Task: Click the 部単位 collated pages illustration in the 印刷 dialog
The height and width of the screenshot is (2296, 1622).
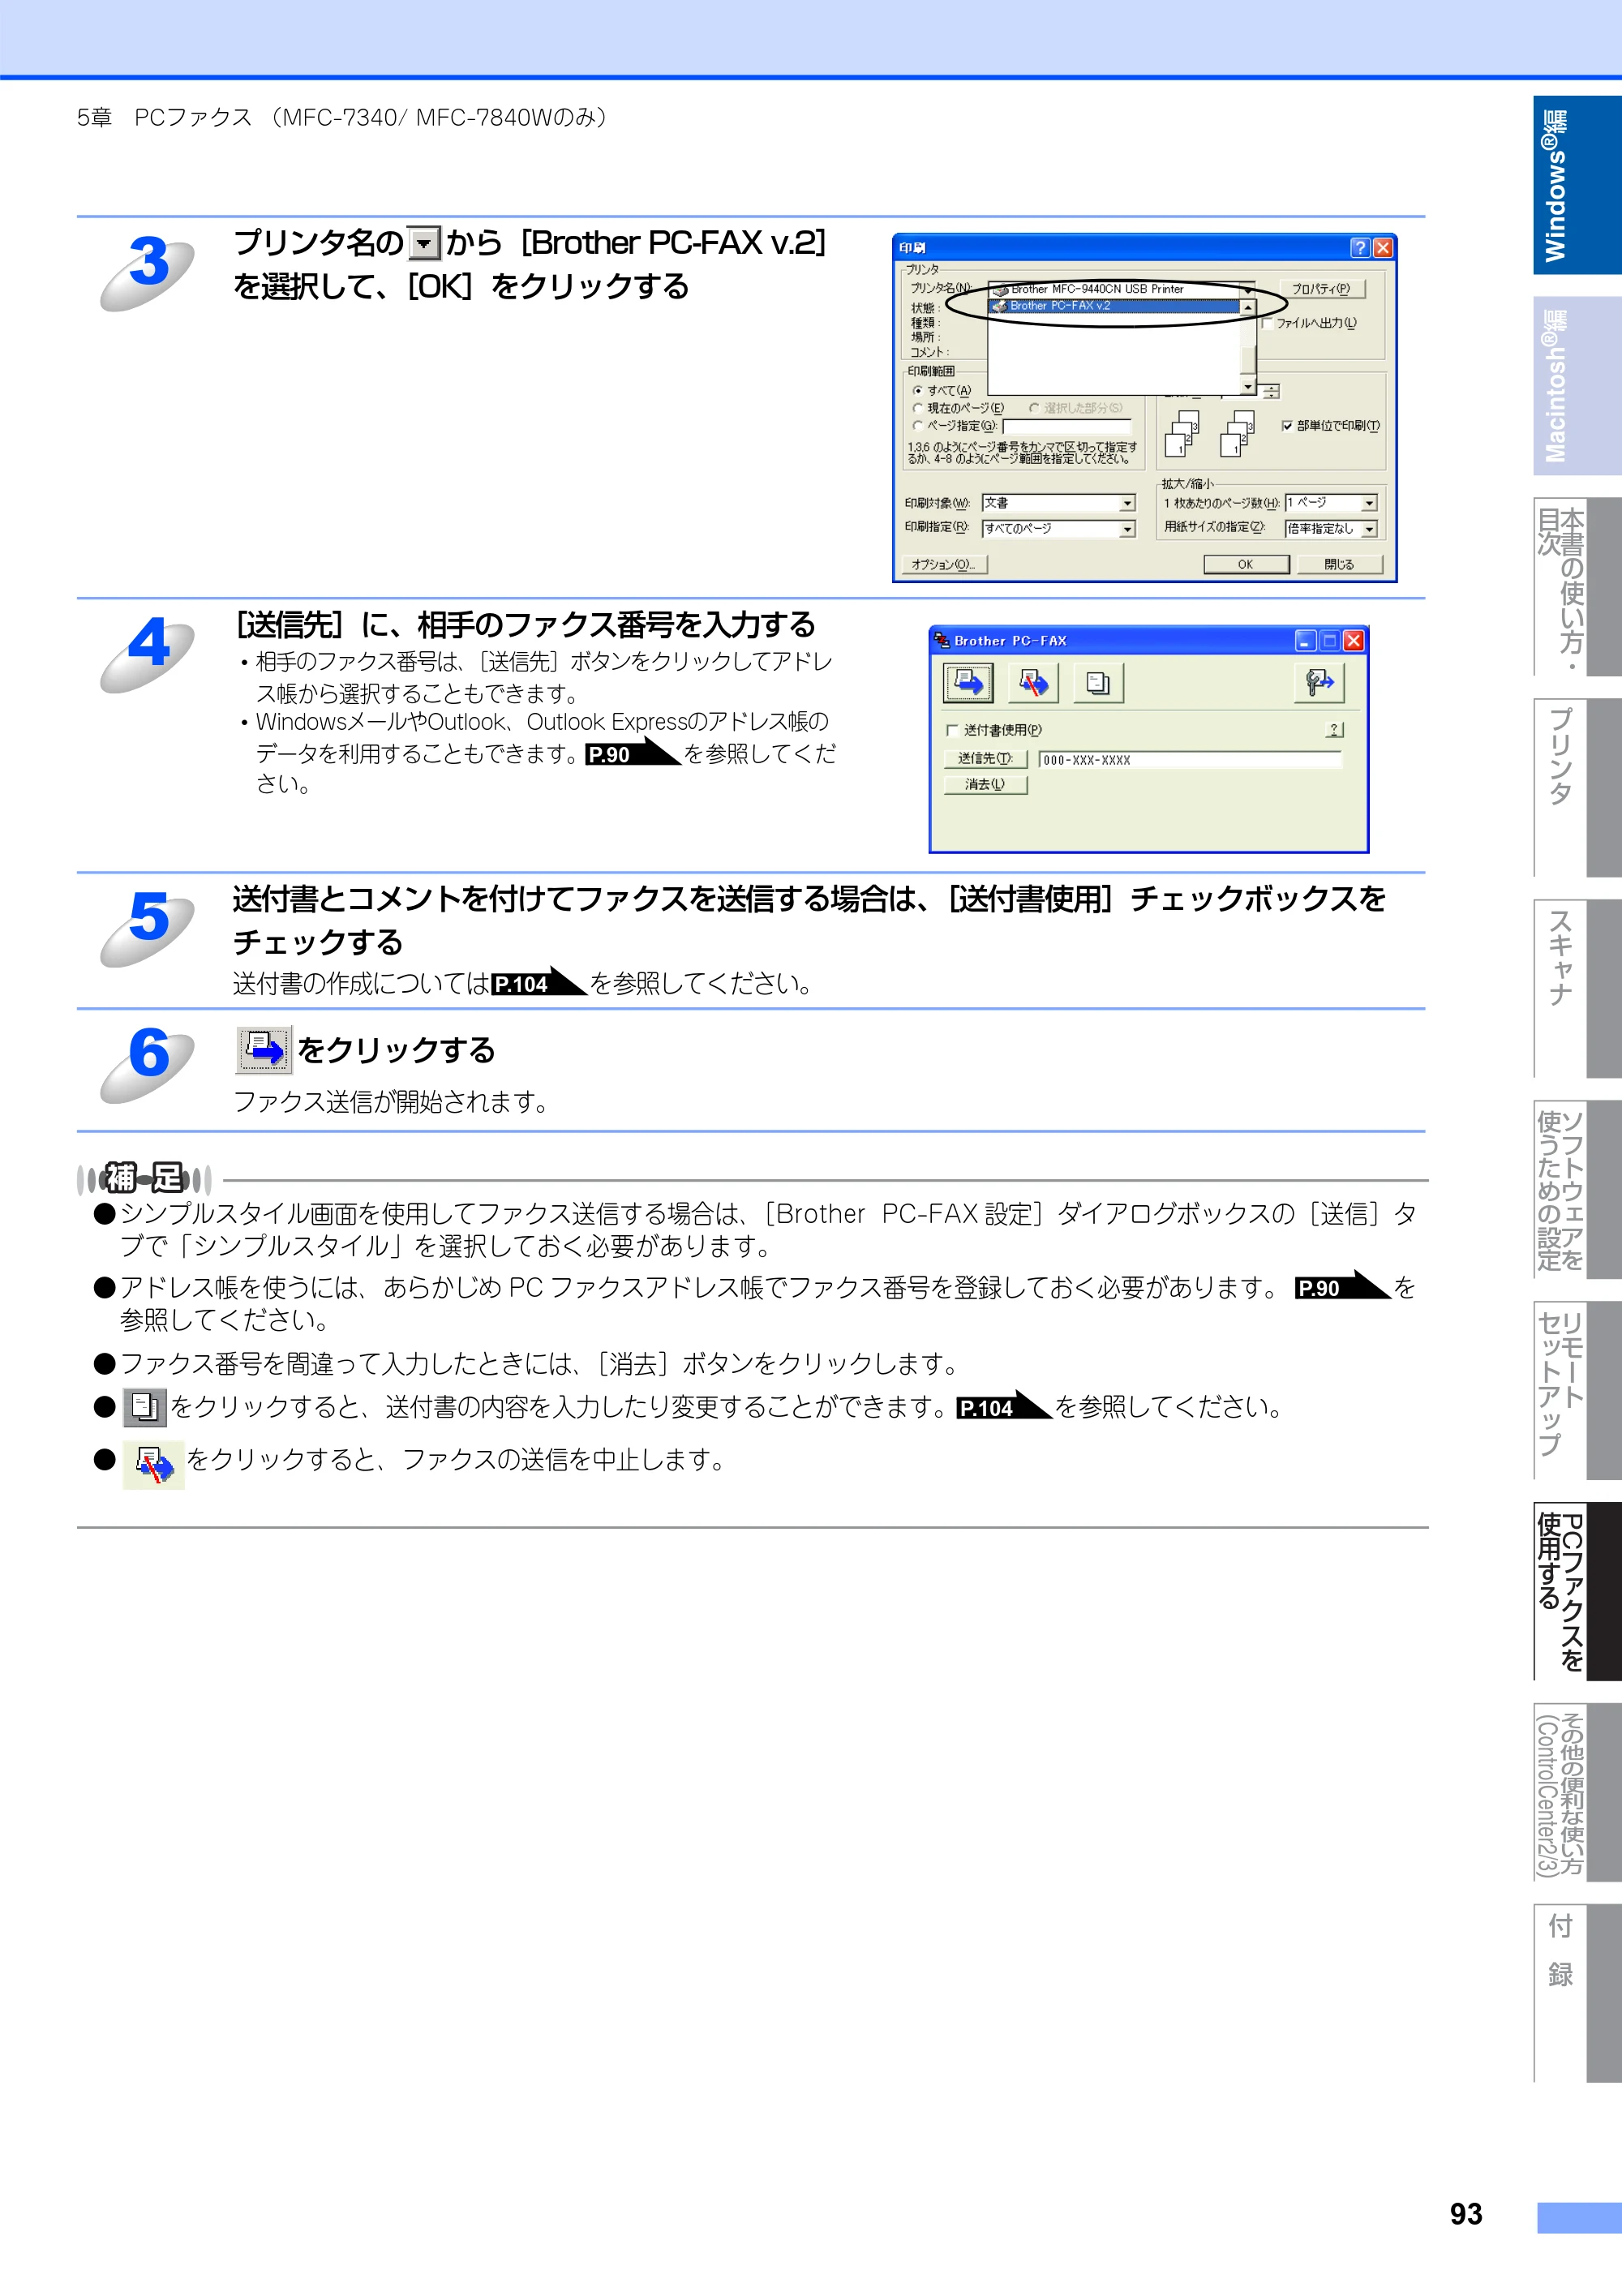Action: (1211, 432)
